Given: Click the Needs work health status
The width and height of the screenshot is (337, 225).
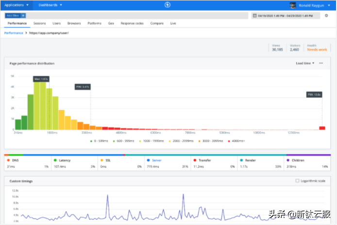Looking at the screenshot, I should pyautogui.click(x=317, y=49).
